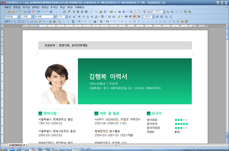
Task: Click the applicant portrait photo
Action: pos(59,84)
